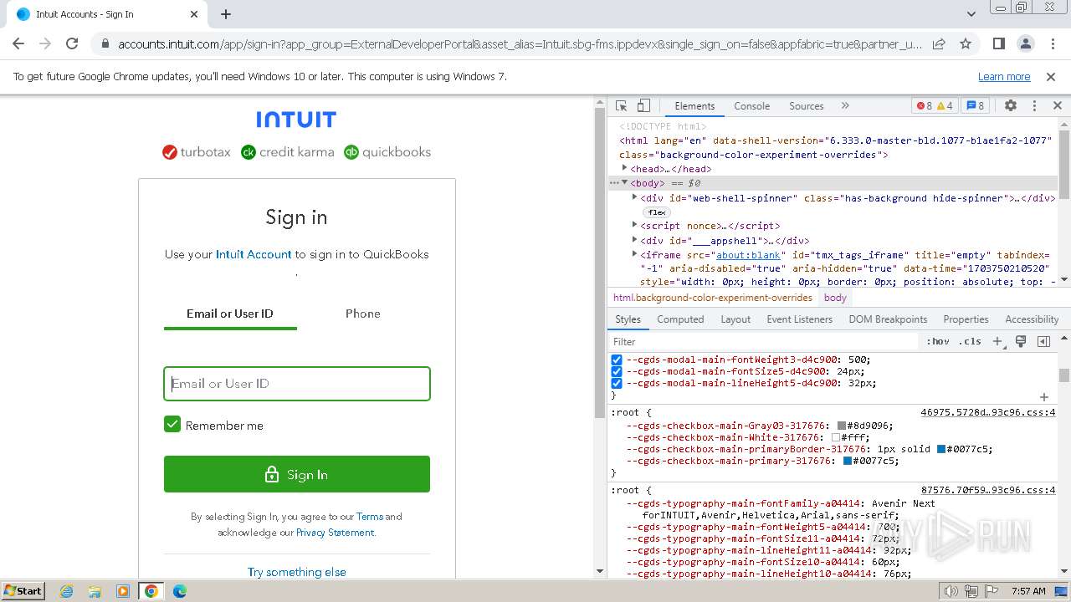
Task: Open the Privacy Statement link
Action: pyautogui.click(x=335, y=533)
